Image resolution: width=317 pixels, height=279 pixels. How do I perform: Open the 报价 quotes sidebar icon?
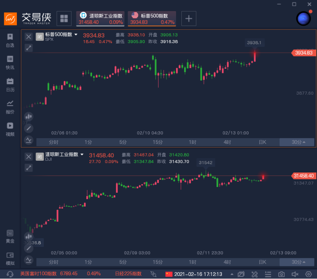(10, 107)
